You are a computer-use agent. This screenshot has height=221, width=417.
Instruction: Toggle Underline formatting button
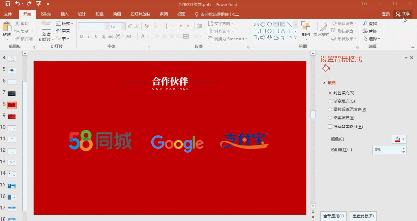point(96,36)
